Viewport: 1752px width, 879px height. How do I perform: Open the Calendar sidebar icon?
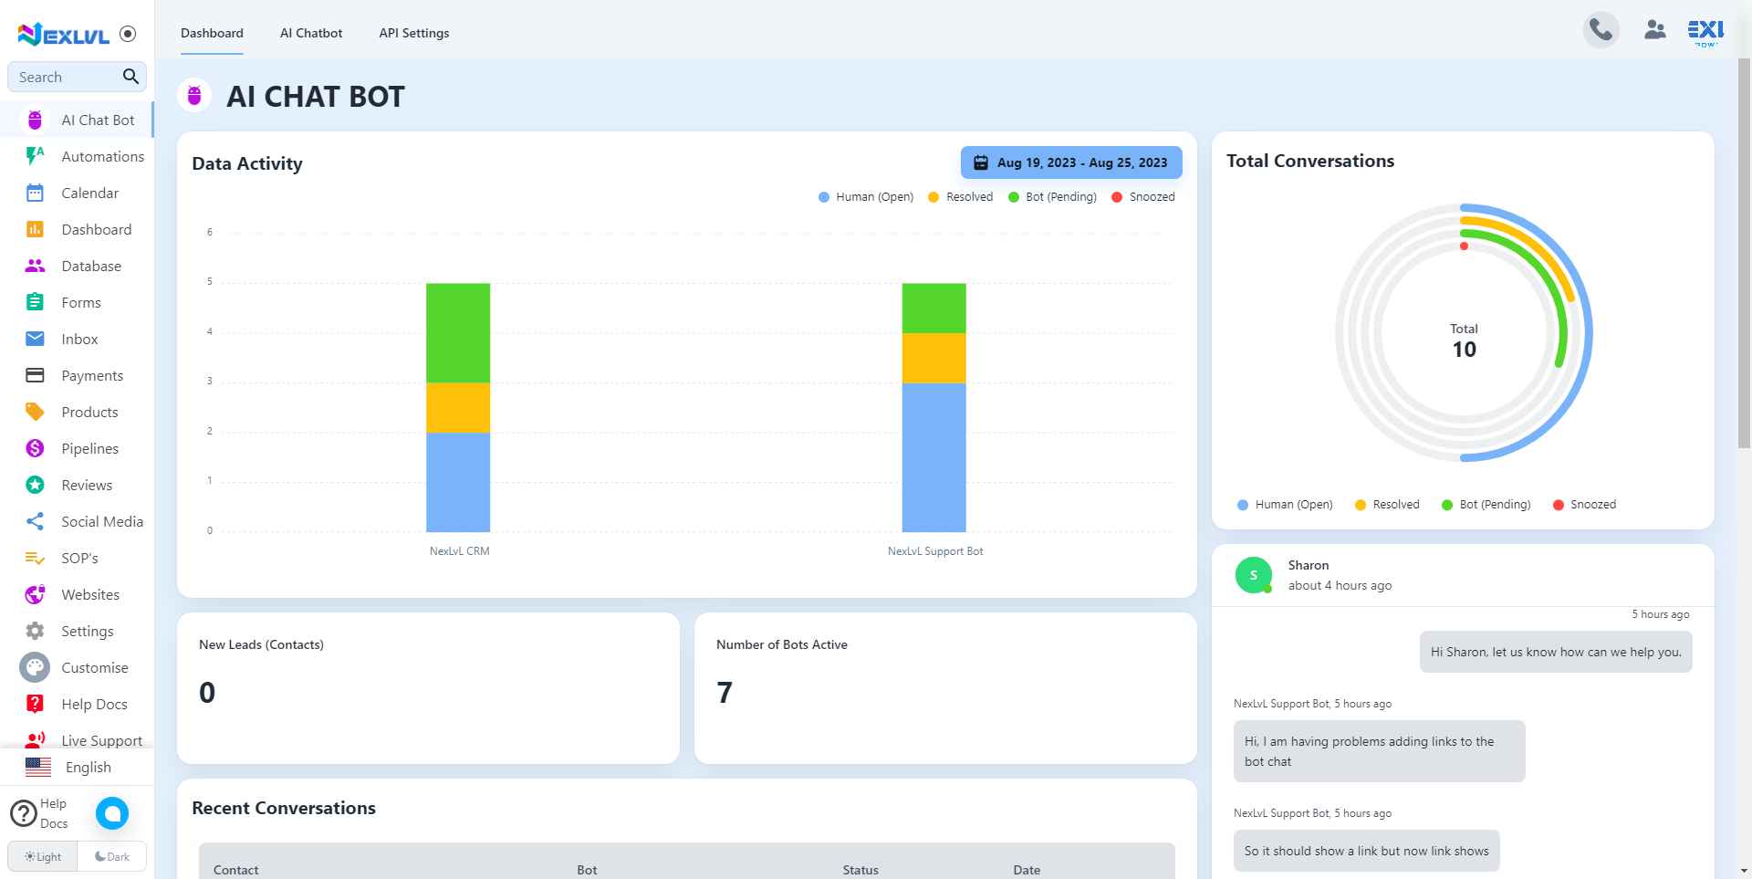(35, 194)
